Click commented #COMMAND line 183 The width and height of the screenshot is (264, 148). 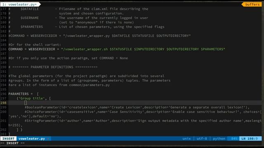[99, 36]
